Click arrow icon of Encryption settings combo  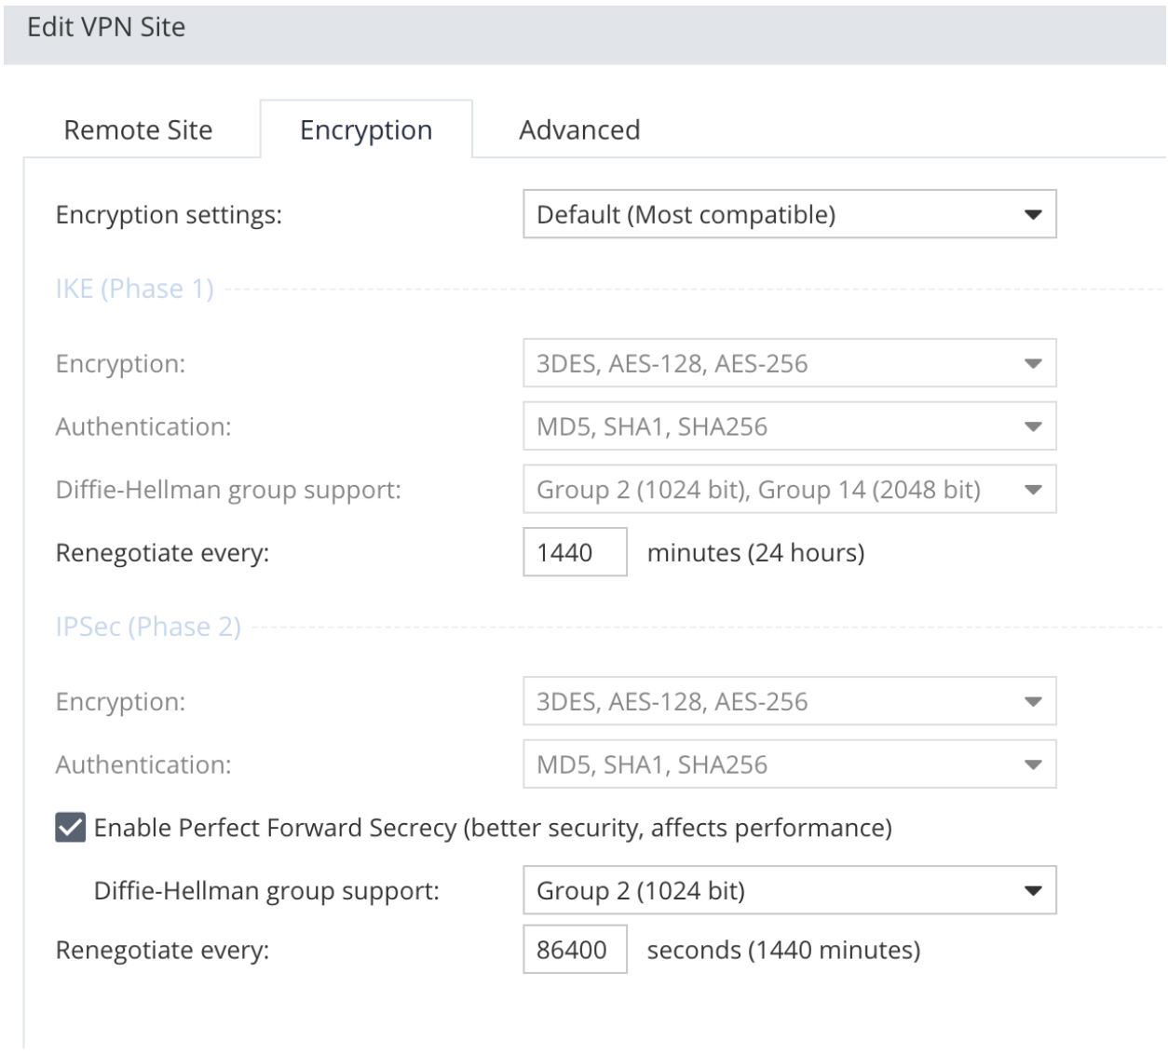[x=1032, y=215]
